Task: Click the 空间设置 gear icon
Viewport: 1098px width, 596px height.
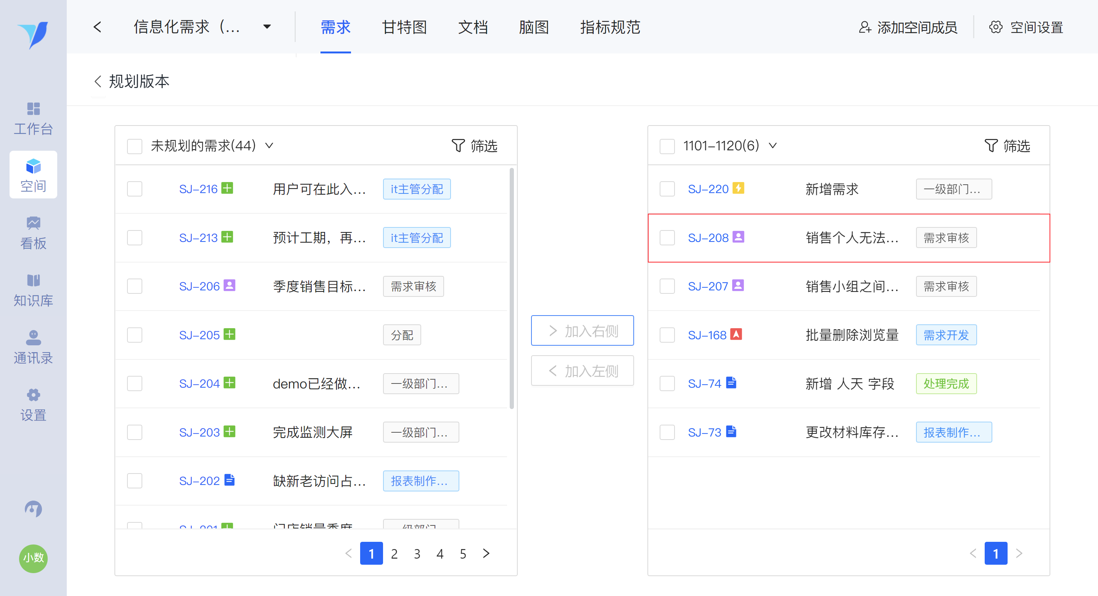Action: point(995,27)
